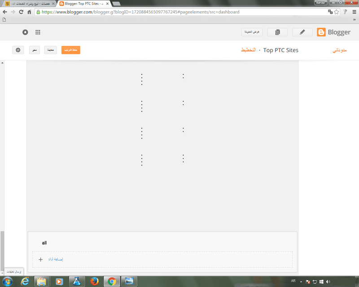Open the posts list icon button

click(277, 32)
